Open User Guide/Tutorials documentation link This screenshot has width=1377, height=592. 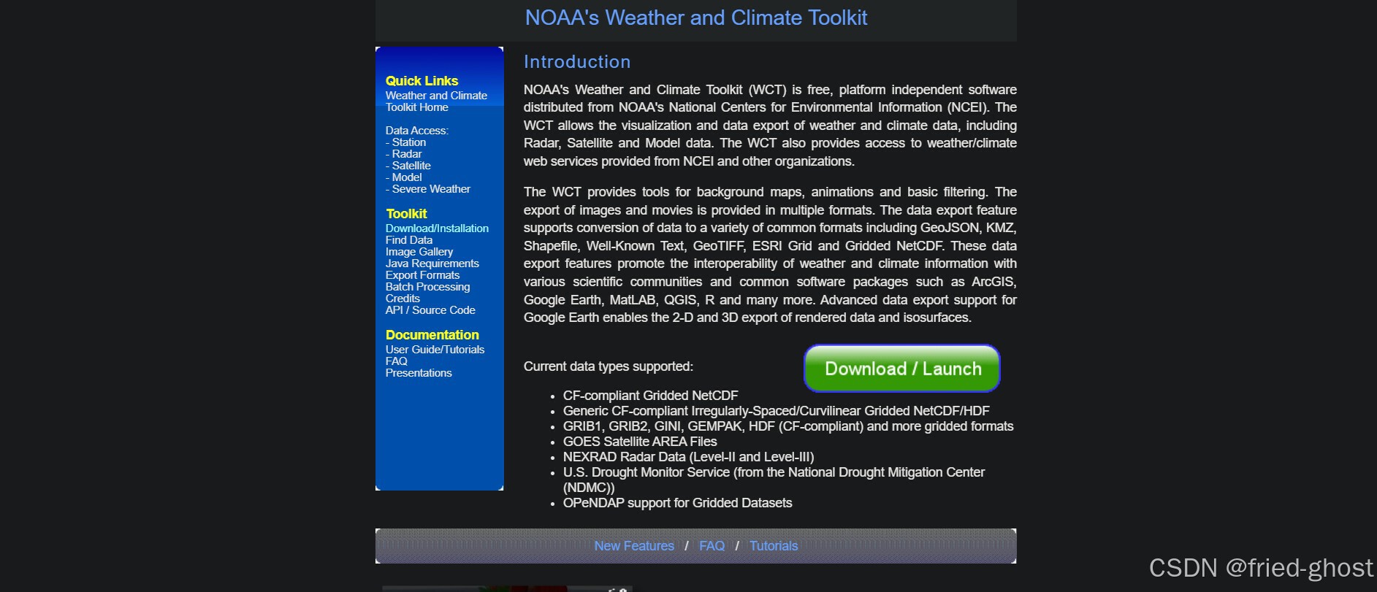[x=435, y=350]
